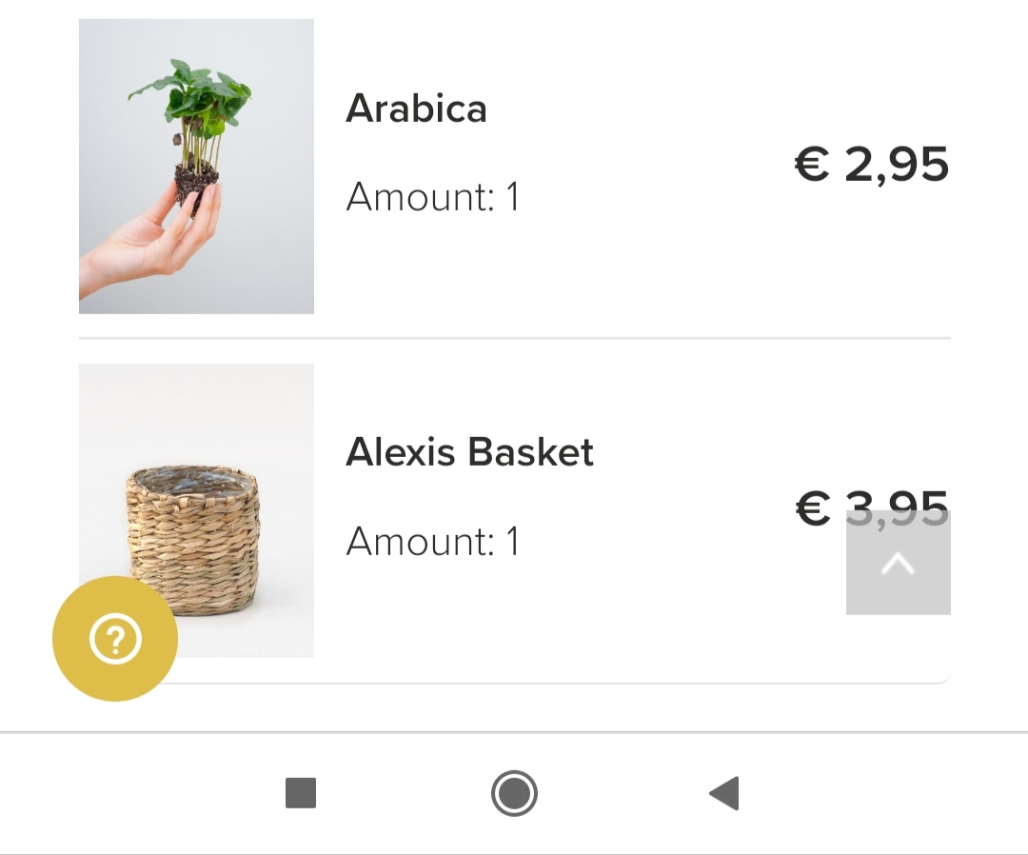This screenshot has height=855, width=1028.
Task: Click the € 3,95 price
Action: 872,507
